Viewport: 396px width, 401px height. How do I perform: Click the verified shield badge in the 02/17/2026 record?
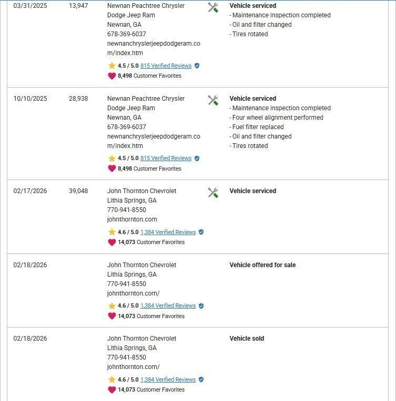point(201,232)
